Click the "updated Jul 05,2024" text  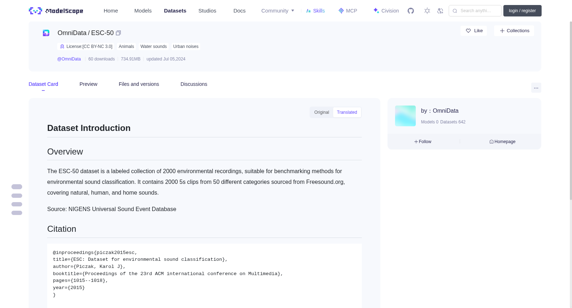166,59
